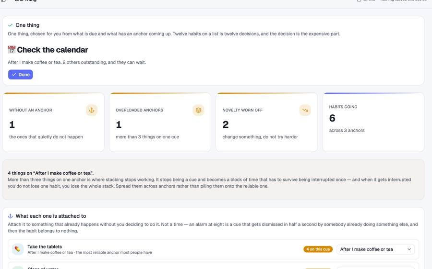Click the "4 on this cue" badge
432x269 pixels.
click(318, 249)
